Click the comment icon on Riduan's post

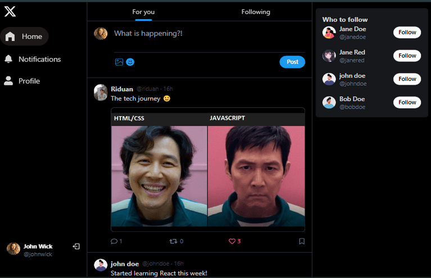pos(114,241)
